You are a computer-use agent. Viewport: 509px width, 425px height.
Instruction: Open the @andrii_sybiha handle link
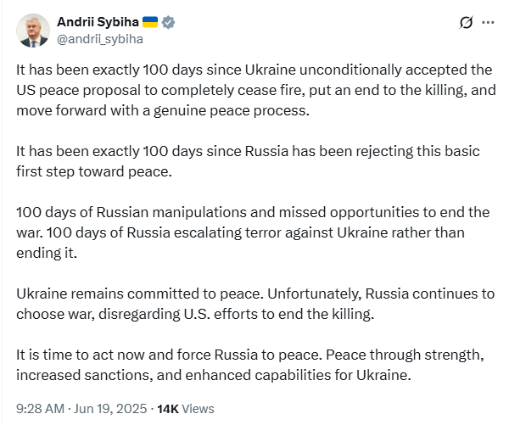coord(99,38)
